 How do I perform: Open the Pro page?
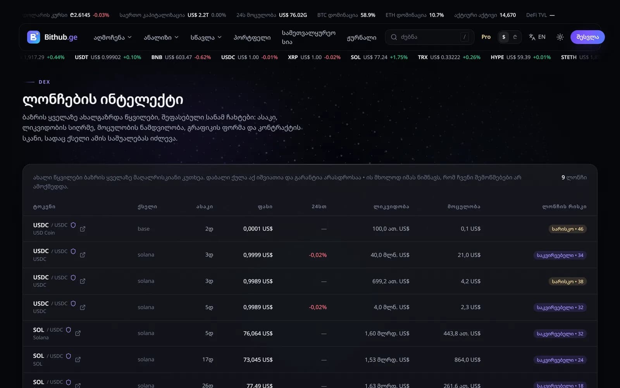point(486,37)
